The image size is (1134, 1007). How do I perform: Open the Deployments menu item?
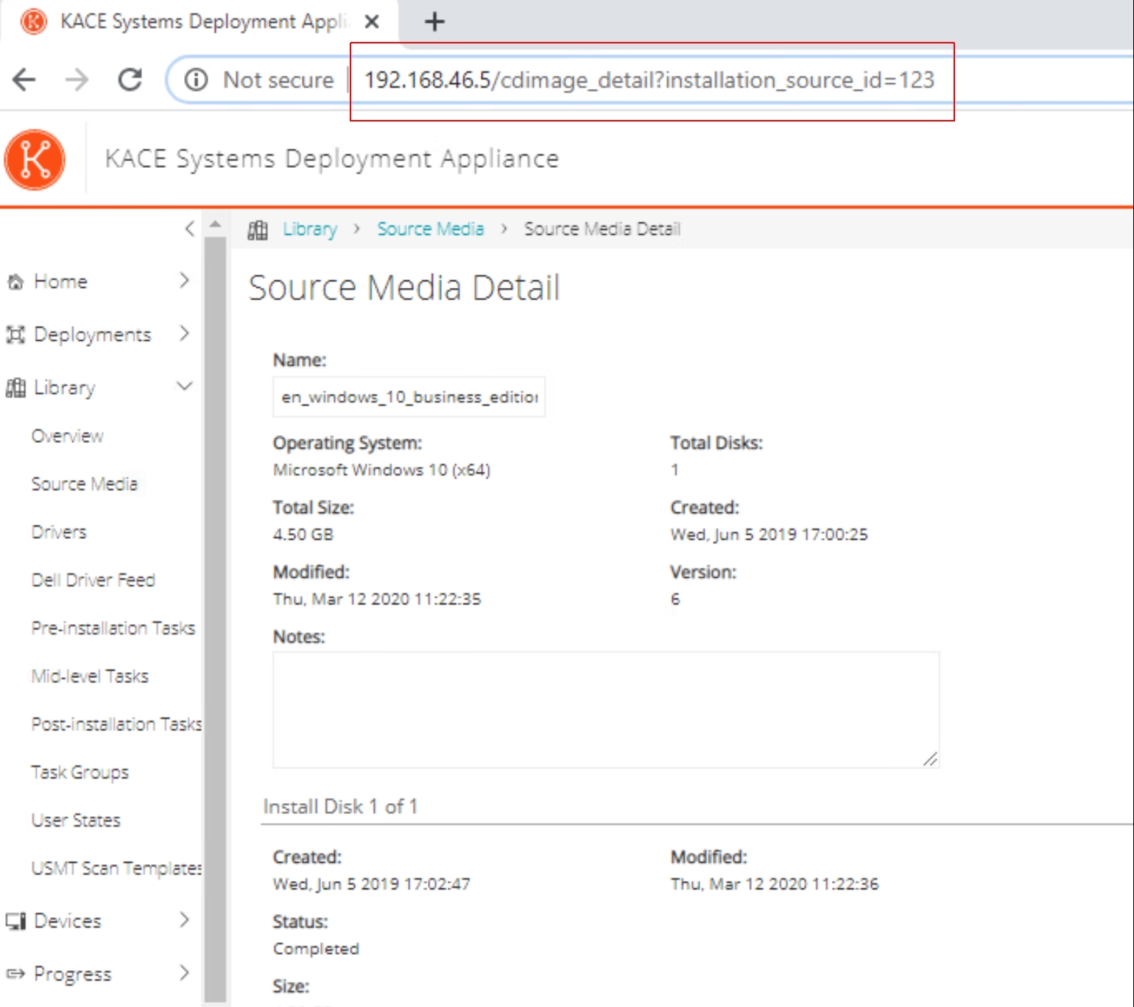pos(93,335)
